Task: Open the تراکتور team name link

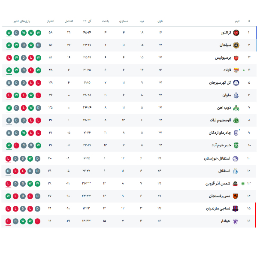Action: click(x=226, y=33)
